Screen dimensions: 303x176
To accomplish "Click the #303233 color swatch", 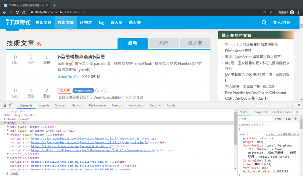I will [256, 164].
